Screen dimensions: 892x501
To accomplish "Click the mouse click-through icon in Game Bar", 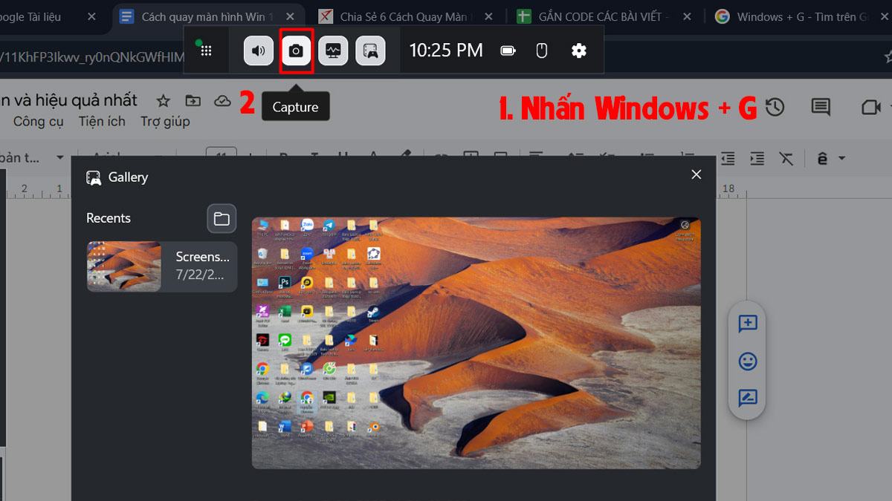I will point(542,50).
